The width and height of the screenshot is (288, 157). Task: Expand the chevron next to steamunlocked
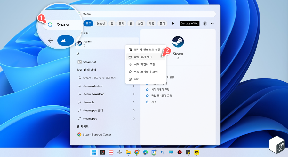pyautogui.click(x=134, y=86)
